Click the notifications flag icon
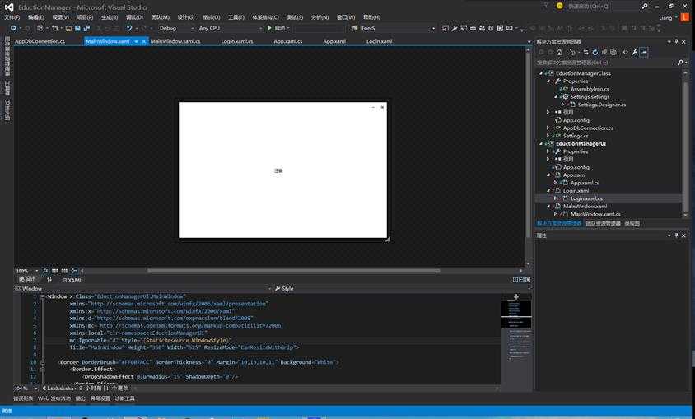Screen dimensions: 695x419 546,6
